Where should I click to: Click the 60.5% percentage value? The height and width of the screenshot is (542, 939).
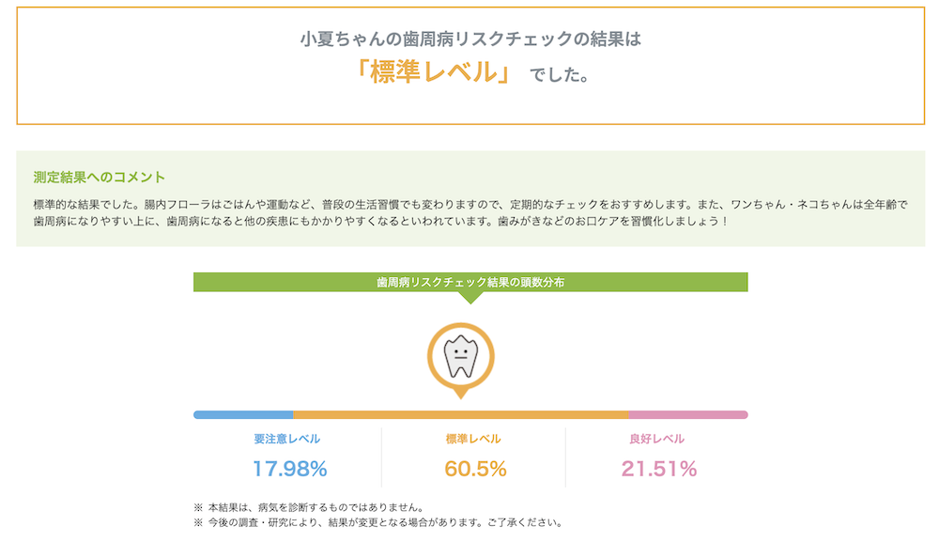475,468
